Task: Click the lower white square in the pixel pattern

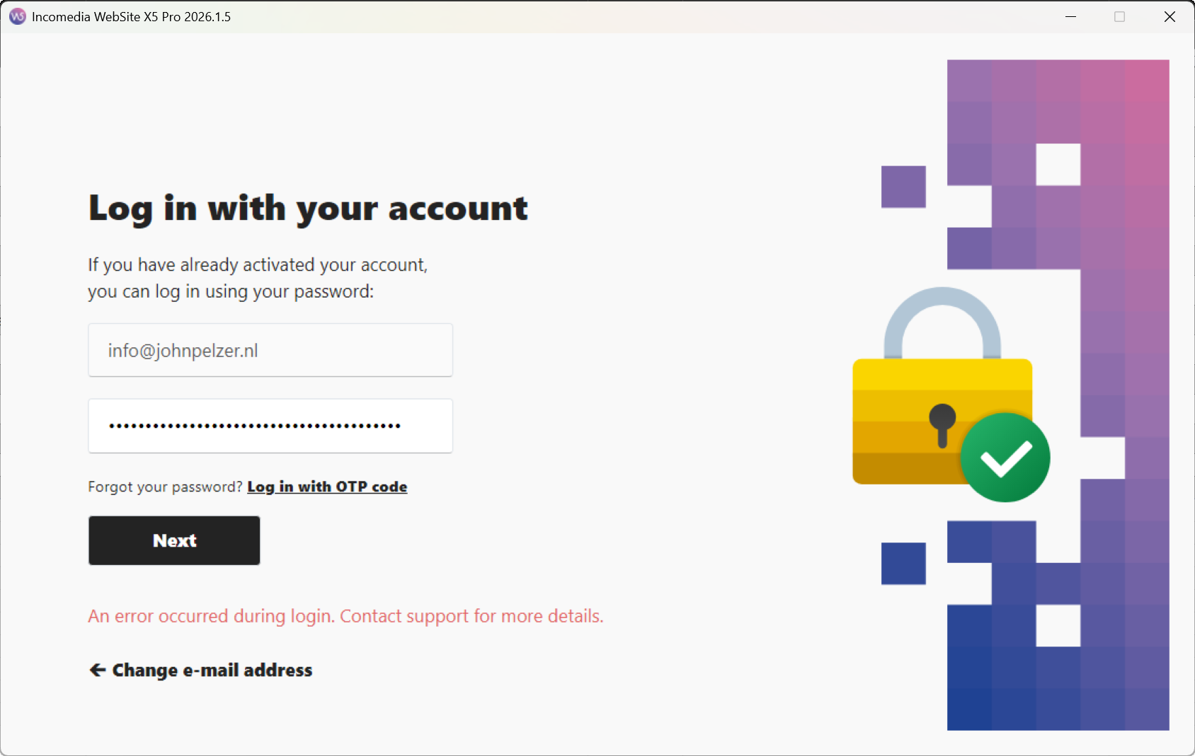Action: pos(1058,625)
